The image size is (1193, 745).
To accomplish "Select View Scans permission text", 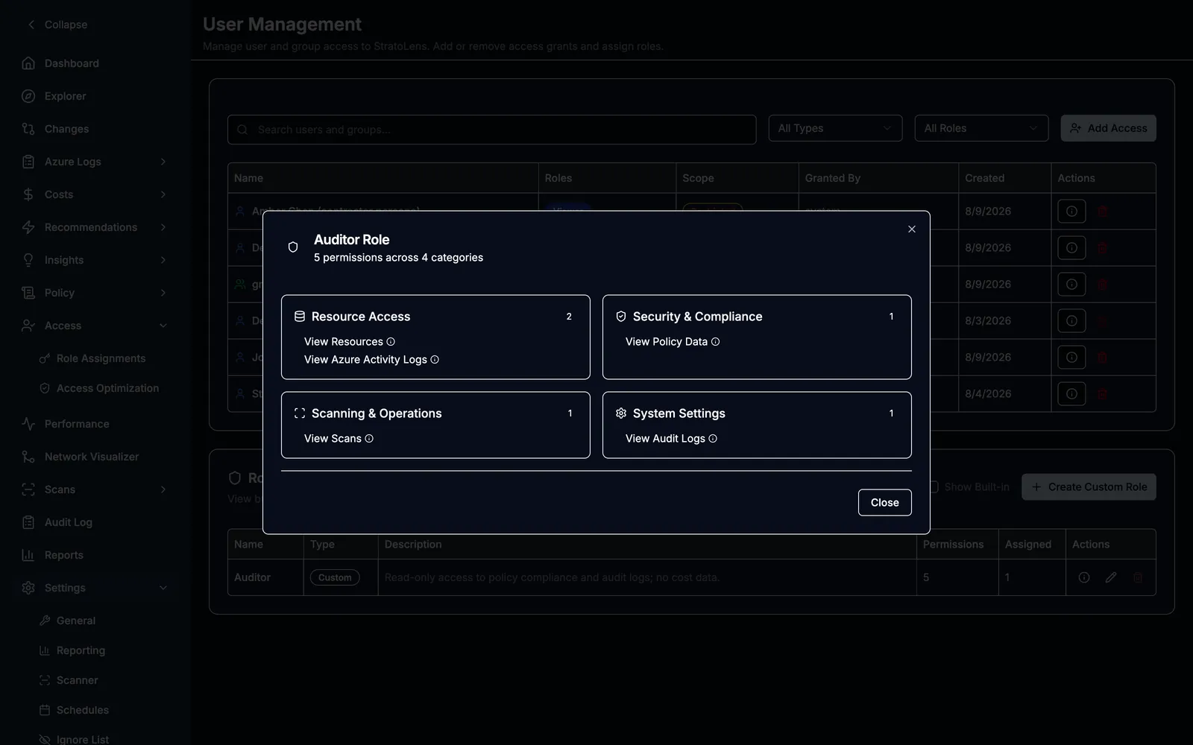I will click(x=333, y=439).
